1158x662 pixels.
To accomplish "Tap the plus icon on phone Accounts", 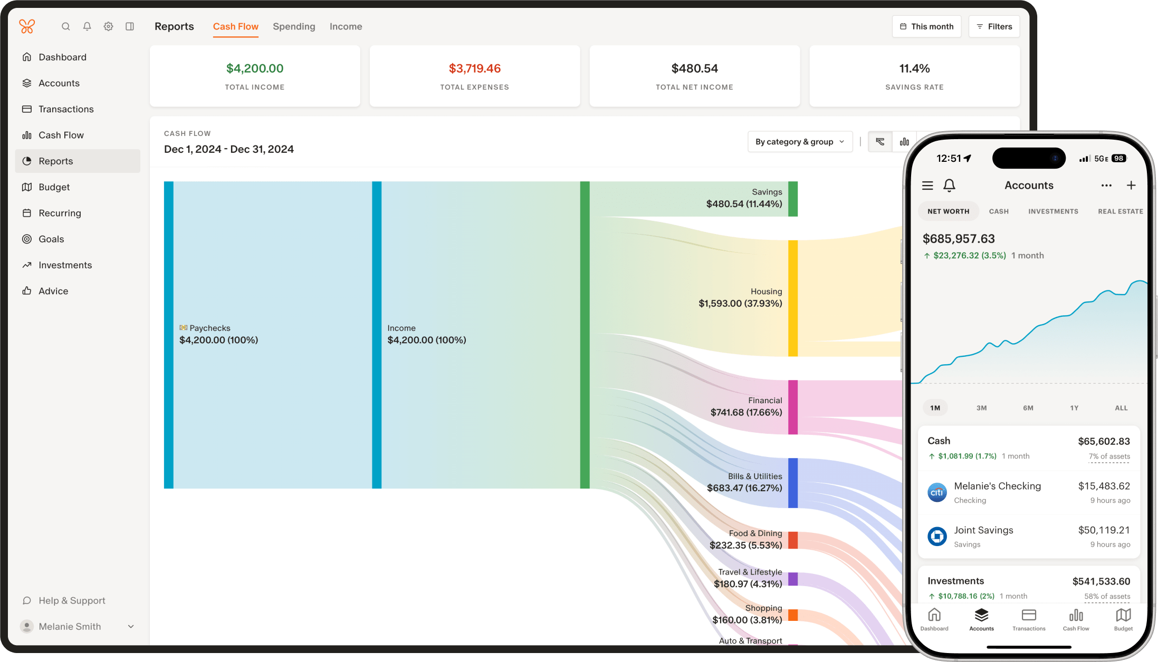I will click(x=1131, y=185).
